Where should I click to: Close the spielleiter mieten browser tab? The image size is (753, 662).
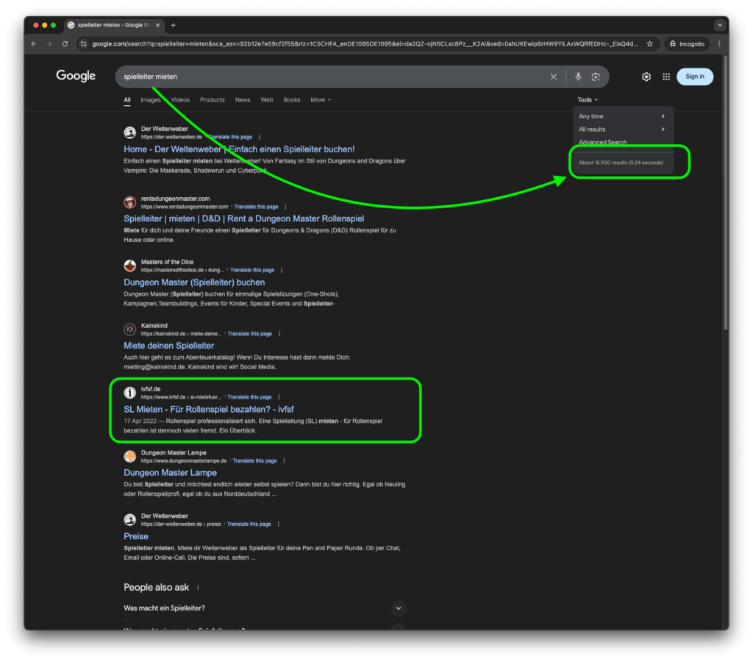157,25
